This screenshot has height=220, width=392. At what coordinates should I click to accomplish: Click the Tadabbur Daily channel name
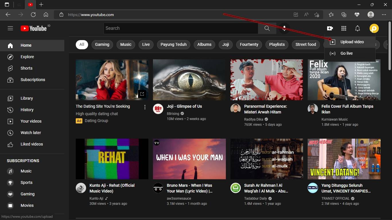point(256,199)
